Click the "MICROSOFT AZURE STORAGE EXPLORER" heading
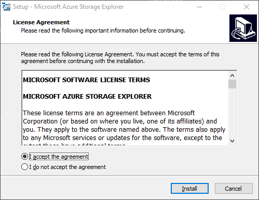The width and height of the screenshot is (259, 200). coord(87,97)
